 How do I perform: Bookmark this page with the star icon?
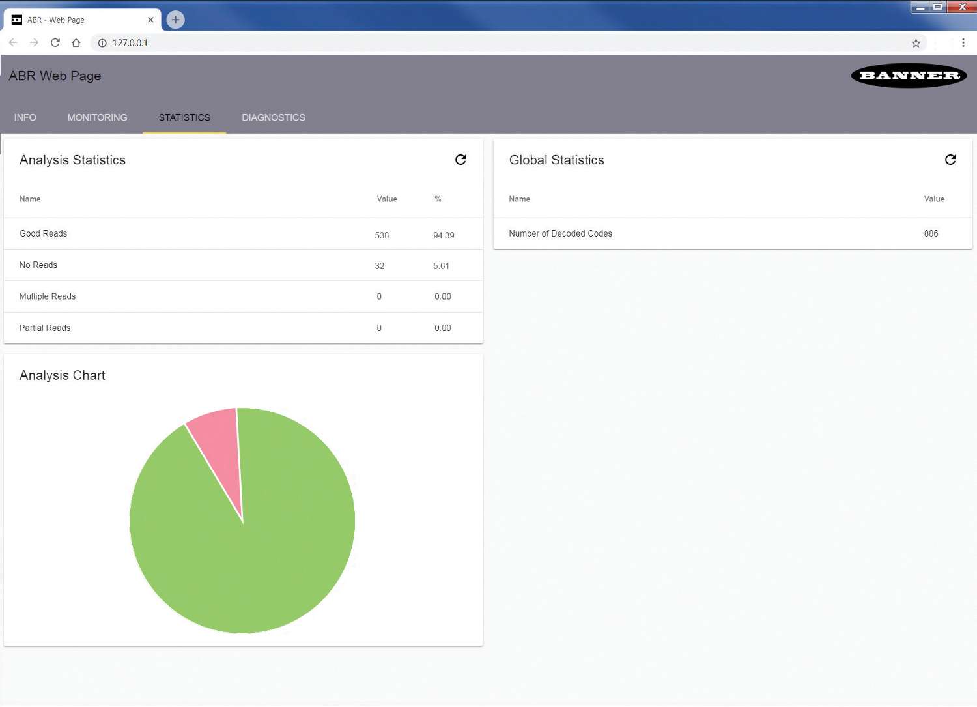(916, 42)
